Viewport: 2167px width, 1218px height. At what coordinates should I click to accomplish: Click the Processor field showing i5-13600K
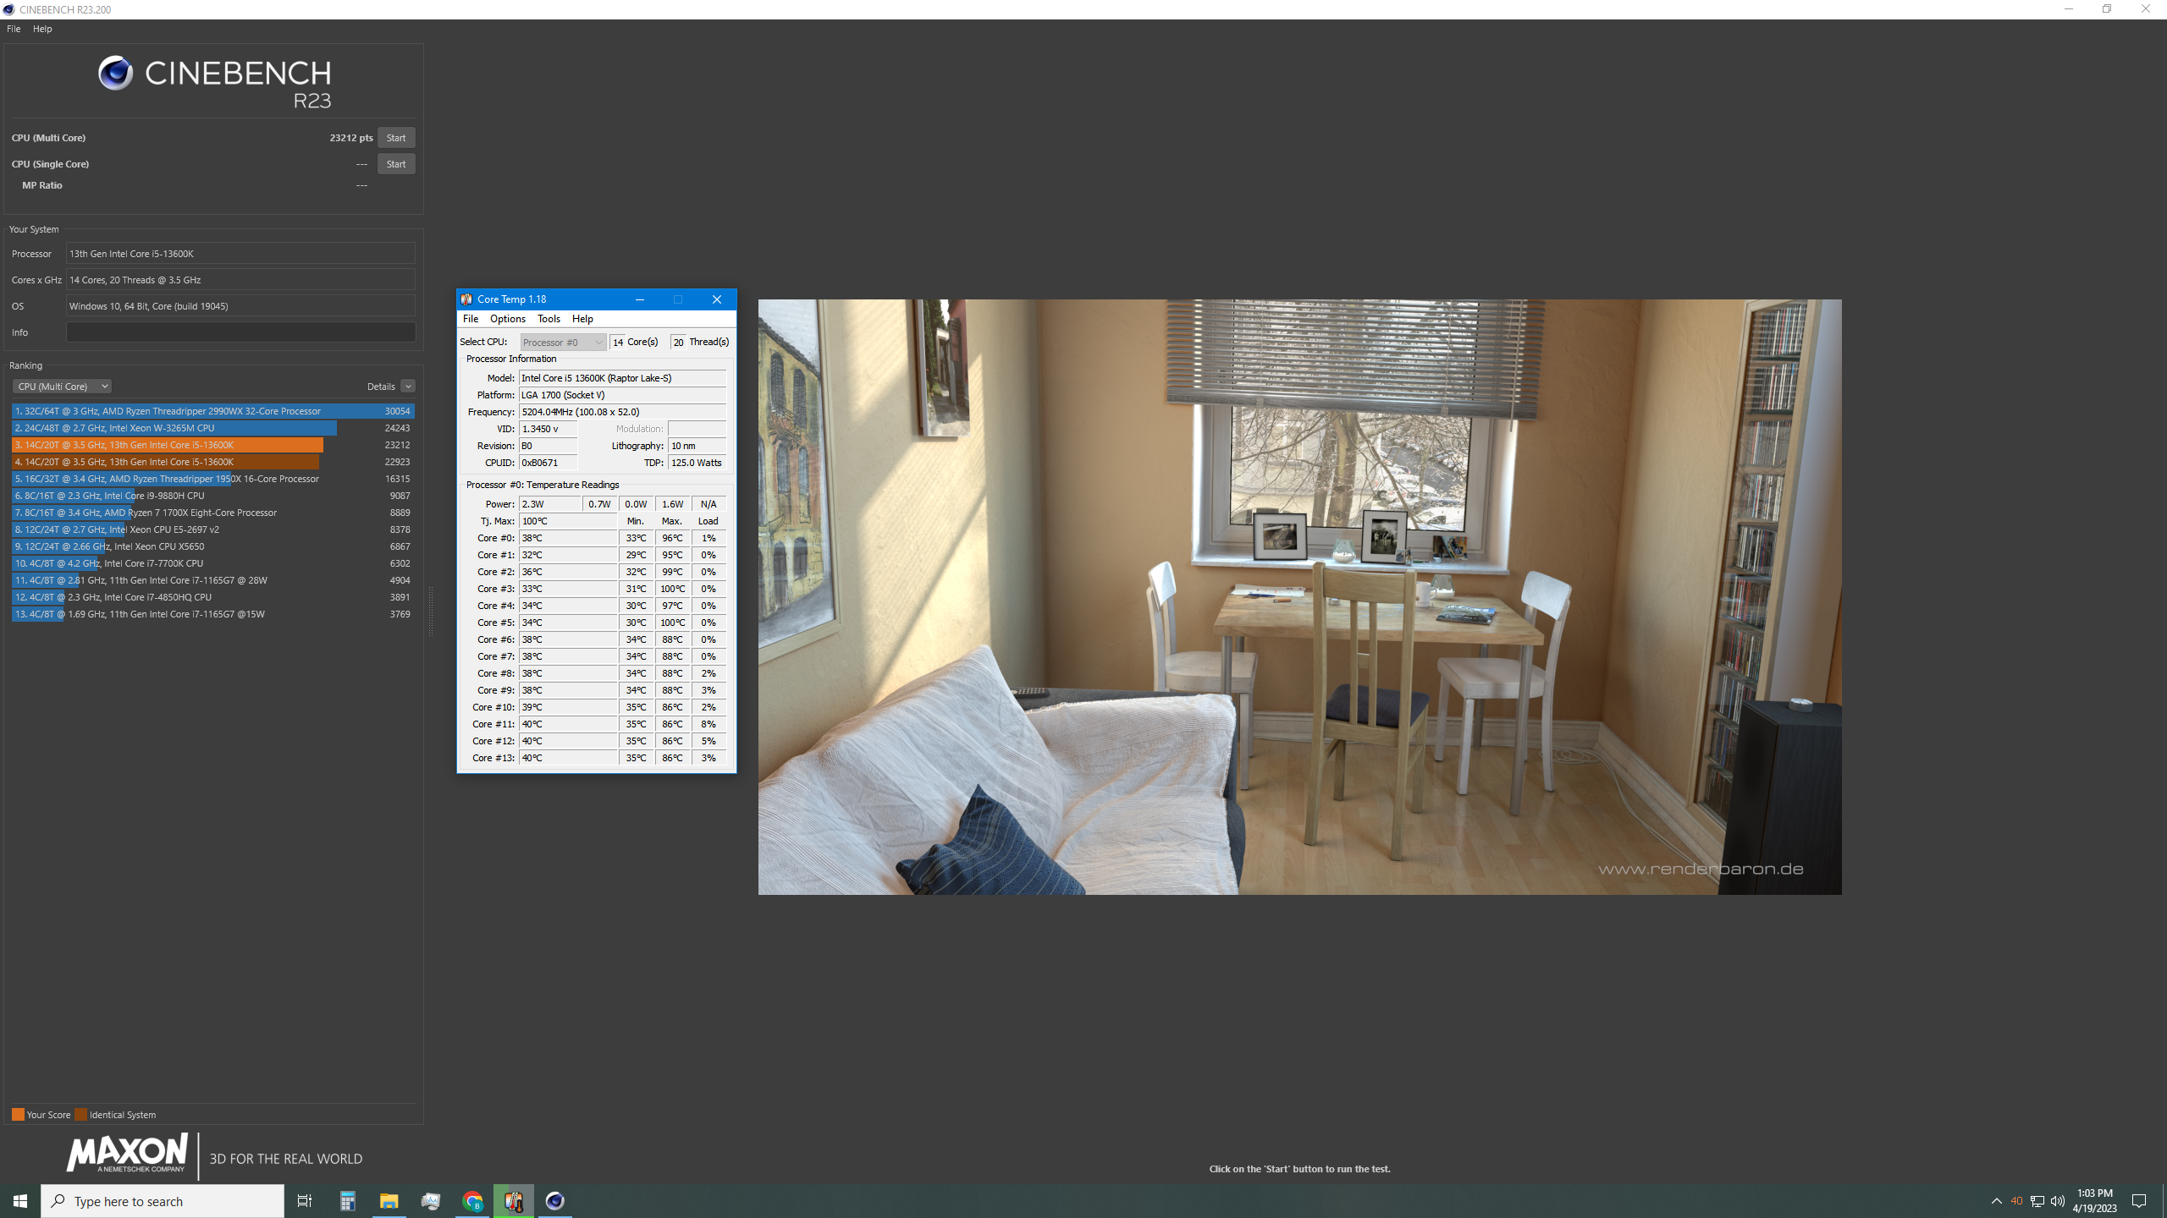(240, 254)
